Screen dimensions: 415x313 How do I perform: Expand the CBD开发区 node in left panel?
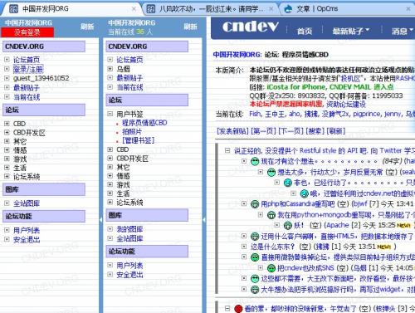pos(7,133)
